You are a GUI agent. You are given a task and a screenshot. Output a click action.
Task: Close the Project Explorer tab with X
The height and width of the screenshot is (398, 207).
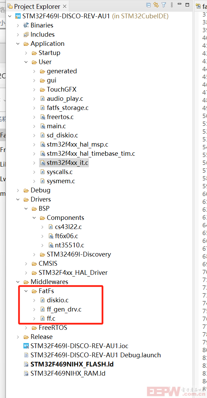[64, 6]
